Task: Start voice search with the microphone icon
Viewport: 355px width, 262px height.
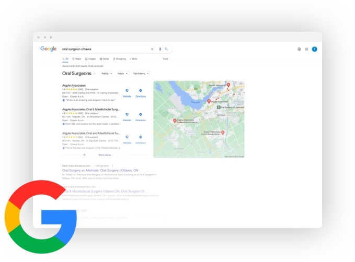Action: coord(160,49)
